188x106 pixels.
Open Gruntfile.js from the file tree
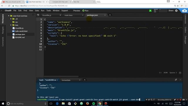pos(19,28)
